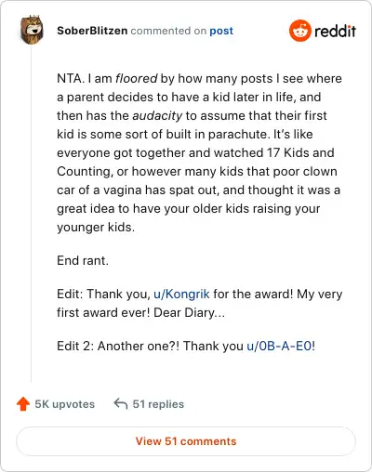Image resolution: width=372 pixels, height=472 pixels.
Task: Click the "End rant." paragraph
Action: click(83, 260)
